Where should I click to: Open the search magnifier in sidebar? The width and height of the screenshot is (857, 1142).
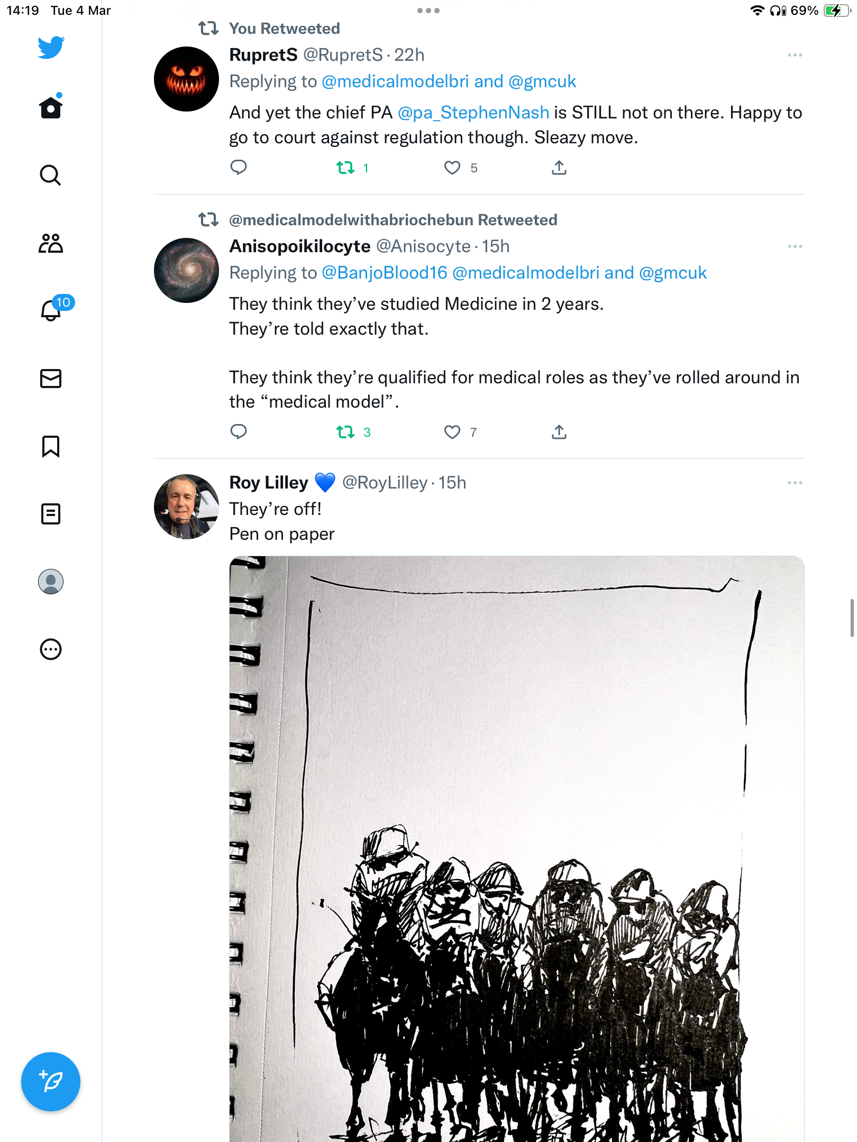pyautogui.click(x=51, y=175)
